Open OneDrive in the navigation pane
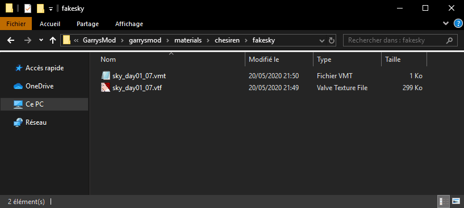 click(39, 86)
